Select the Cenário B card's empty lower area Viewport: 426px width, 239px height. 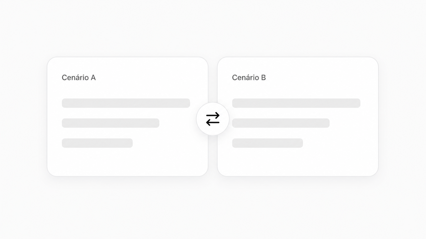(x=298, y=162)
